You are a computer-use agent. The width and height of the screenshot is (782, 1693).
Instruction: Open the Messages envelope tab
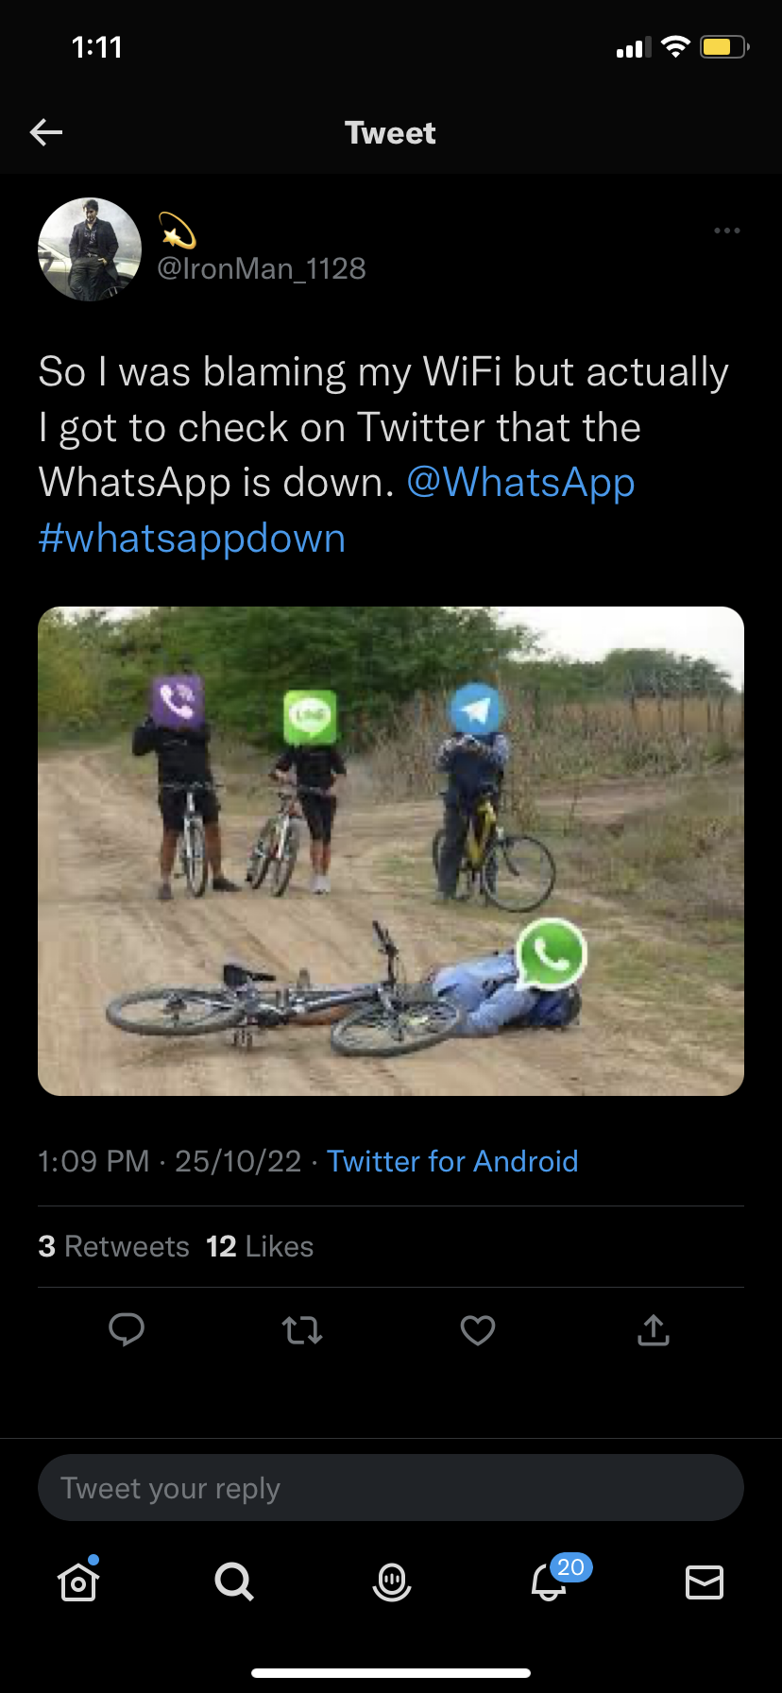(x=705, y=1582)
